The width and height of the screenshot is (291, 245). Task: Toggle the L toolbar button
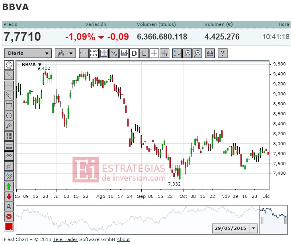[x=144, y=53]
